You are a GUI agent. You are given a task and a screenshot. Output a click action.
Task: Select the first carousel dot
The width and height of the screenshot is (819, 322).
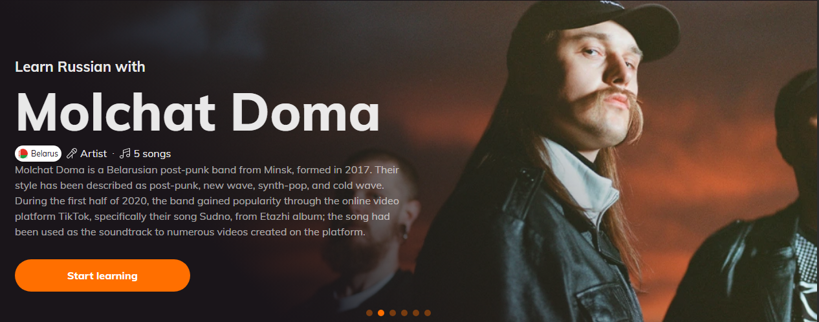pos(369,313)
